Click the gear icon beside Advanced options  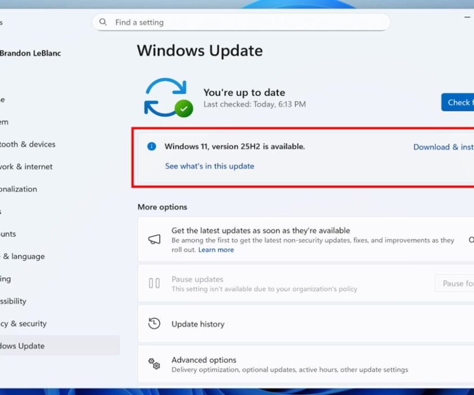point(154,364)
